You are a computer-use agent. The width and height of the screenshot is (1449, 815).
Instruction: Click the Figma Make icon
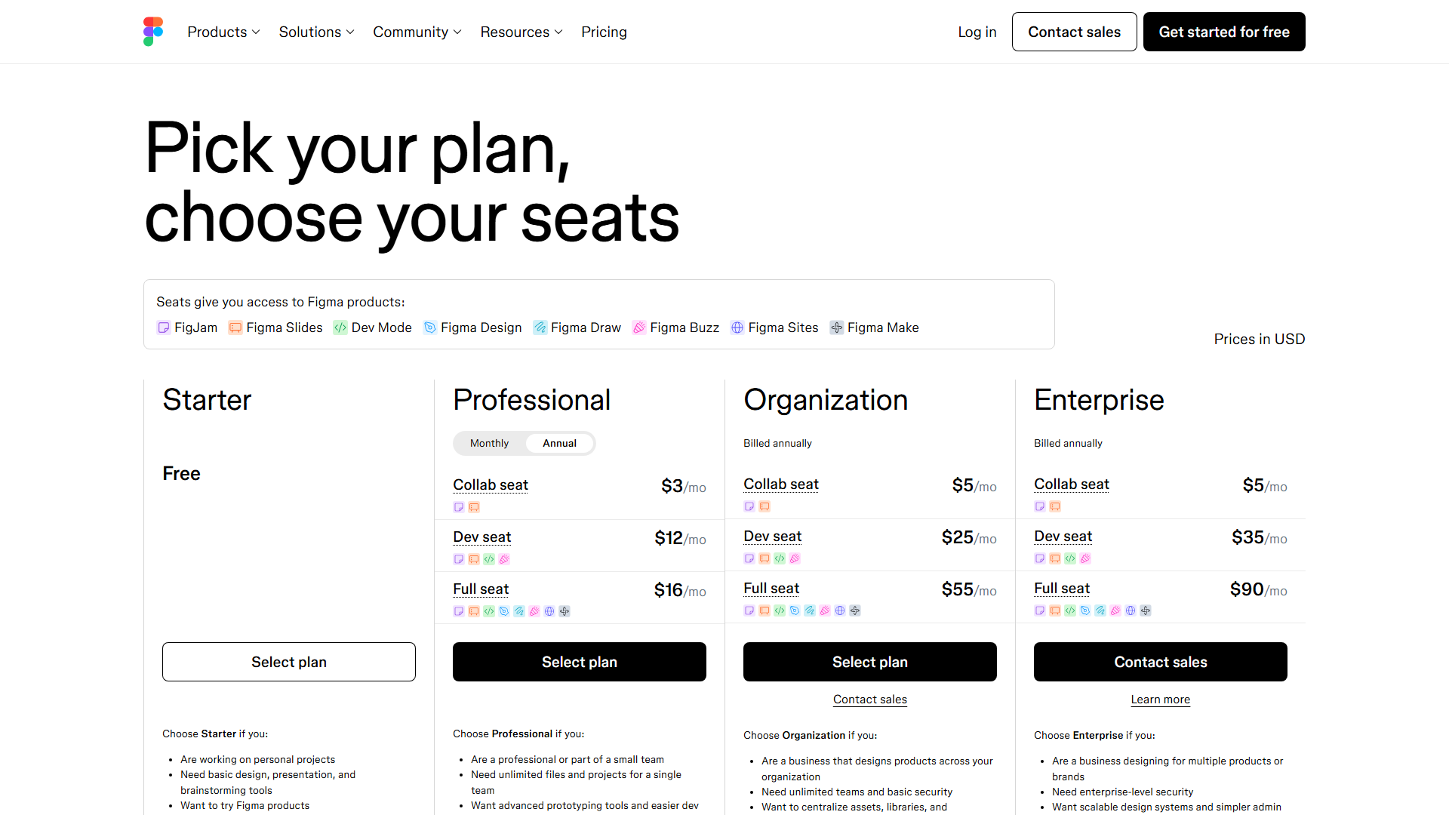click(836, 328)
